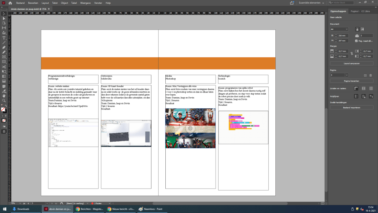
Task: Add a new page with plus icon
Action: tap(365, 75)
